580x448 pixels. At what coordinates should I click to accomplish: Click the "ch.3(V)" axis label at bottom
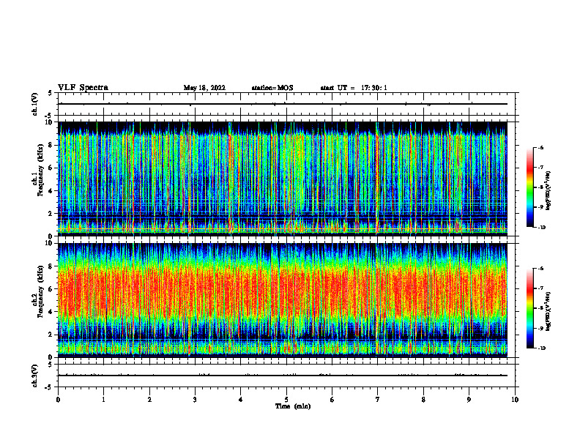point(35,376)
